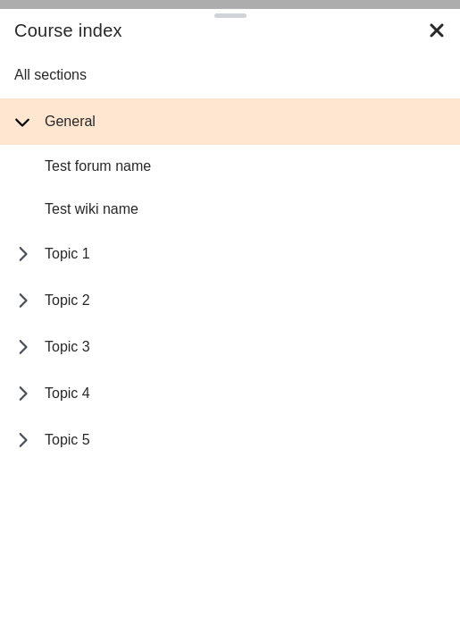Image resolution: width=460 pixels, height=644 pixels.
Task: Expand the Topic 1 chevron
Action: [x=23, y=254]
